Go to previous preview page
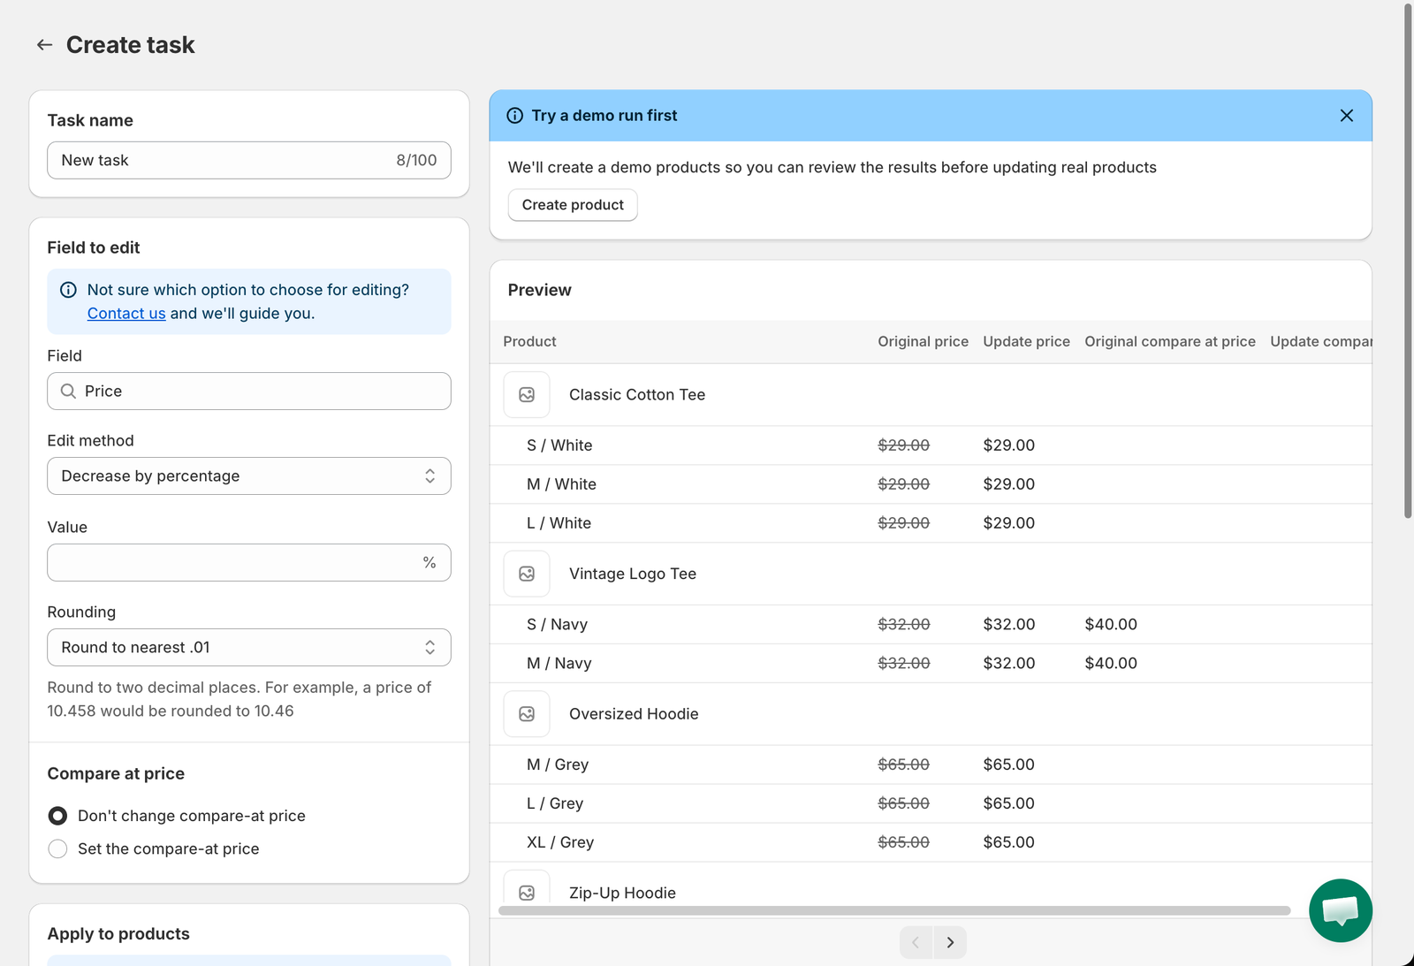Viewport: 1414px width, 966px height. [916, 942]
